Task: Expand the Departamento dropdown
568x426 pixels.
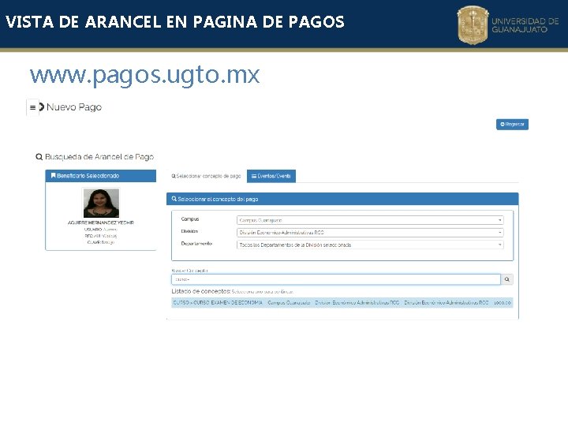Action: (370, 245)
